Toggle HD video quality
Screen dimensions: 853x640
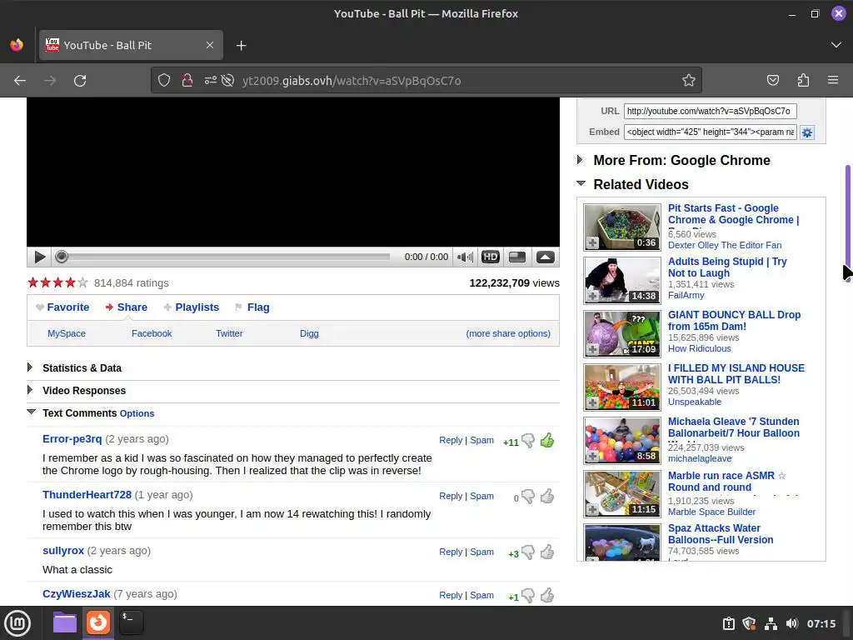[490, 257]
